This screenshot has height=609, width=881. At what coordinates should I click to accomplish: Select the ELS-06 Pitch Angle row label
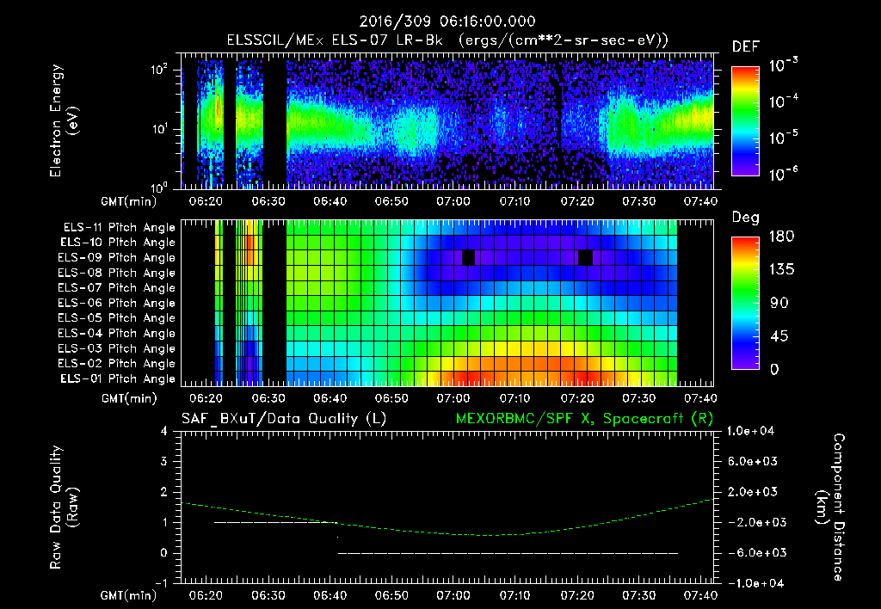click(x=117, y=303)
